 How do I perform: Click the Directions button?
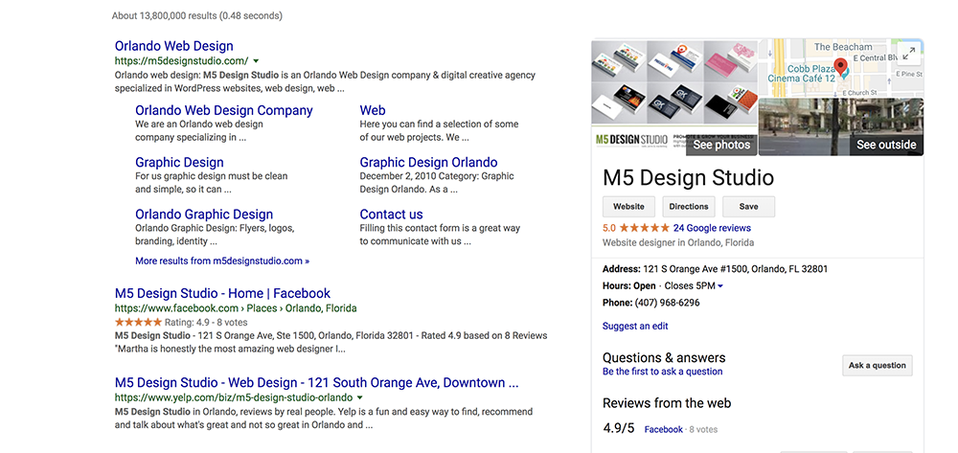click(689, 207)
